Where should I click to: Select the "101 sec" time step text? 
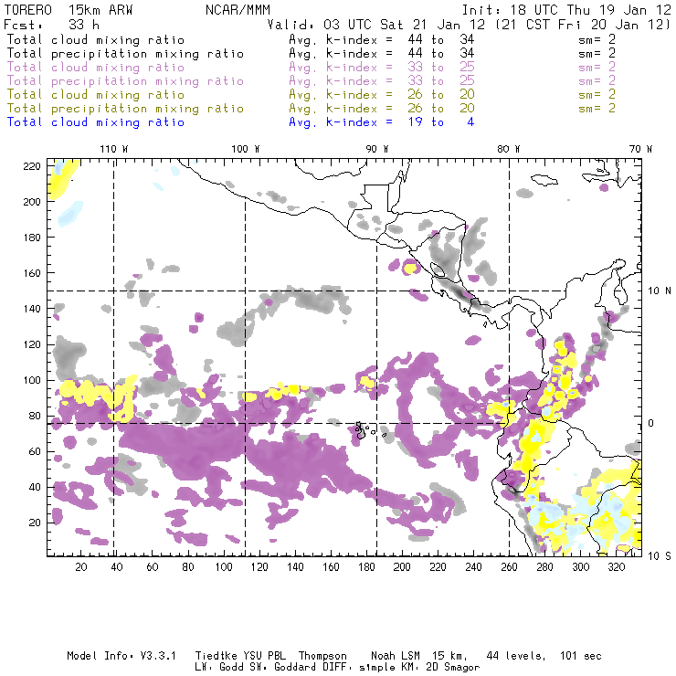coord(581,656)
